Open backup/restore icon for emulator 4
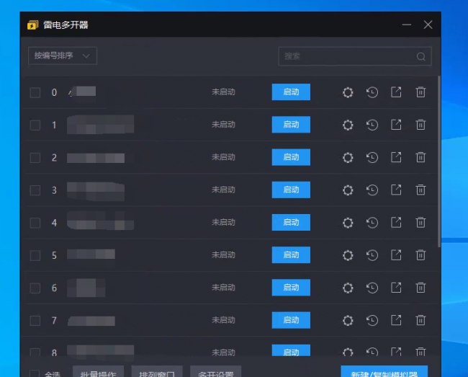The width and height of the screenshot is (468, 377). (372, 223)
